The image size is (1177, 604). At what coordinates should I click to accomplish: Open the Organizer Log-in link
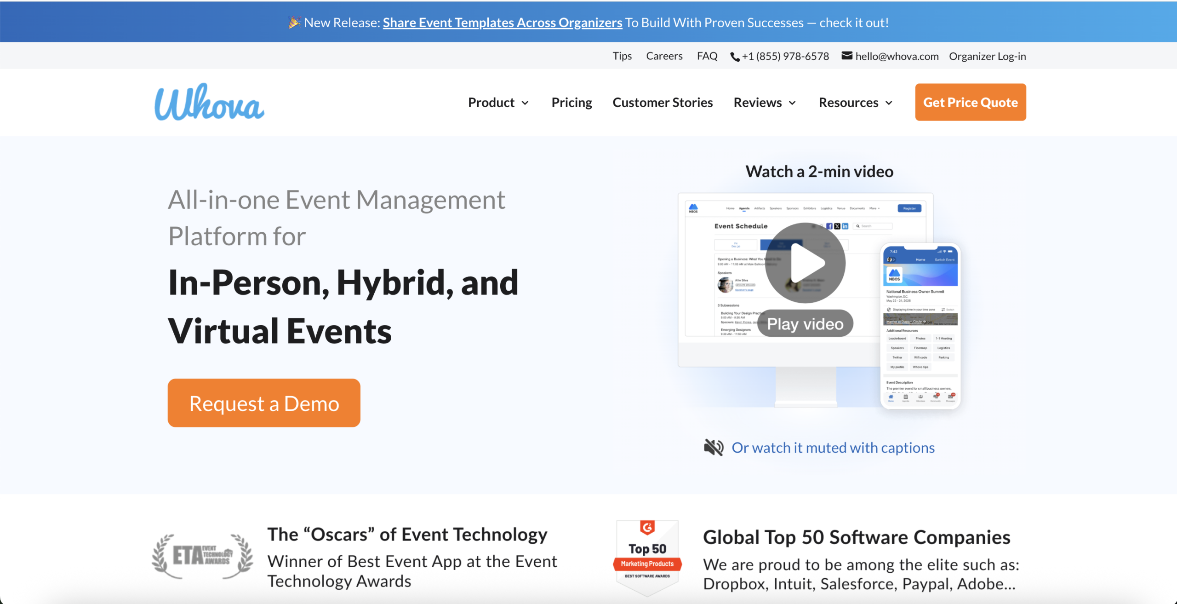[x=987, y=56]
